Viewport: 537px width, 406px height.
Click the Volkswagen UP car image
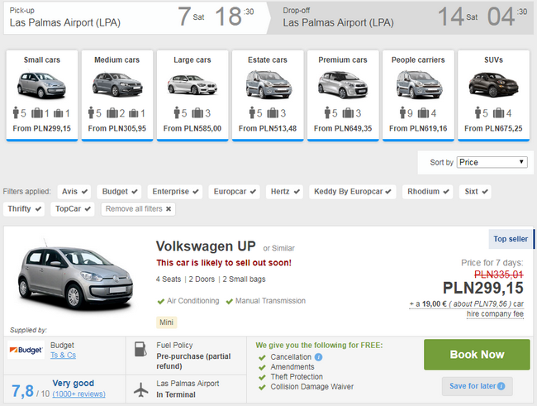(75, 275)
